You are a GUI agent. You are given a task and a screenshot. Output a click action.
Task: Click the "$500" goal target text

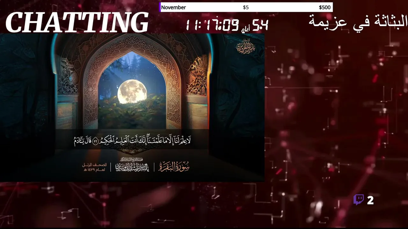(325, 7)
